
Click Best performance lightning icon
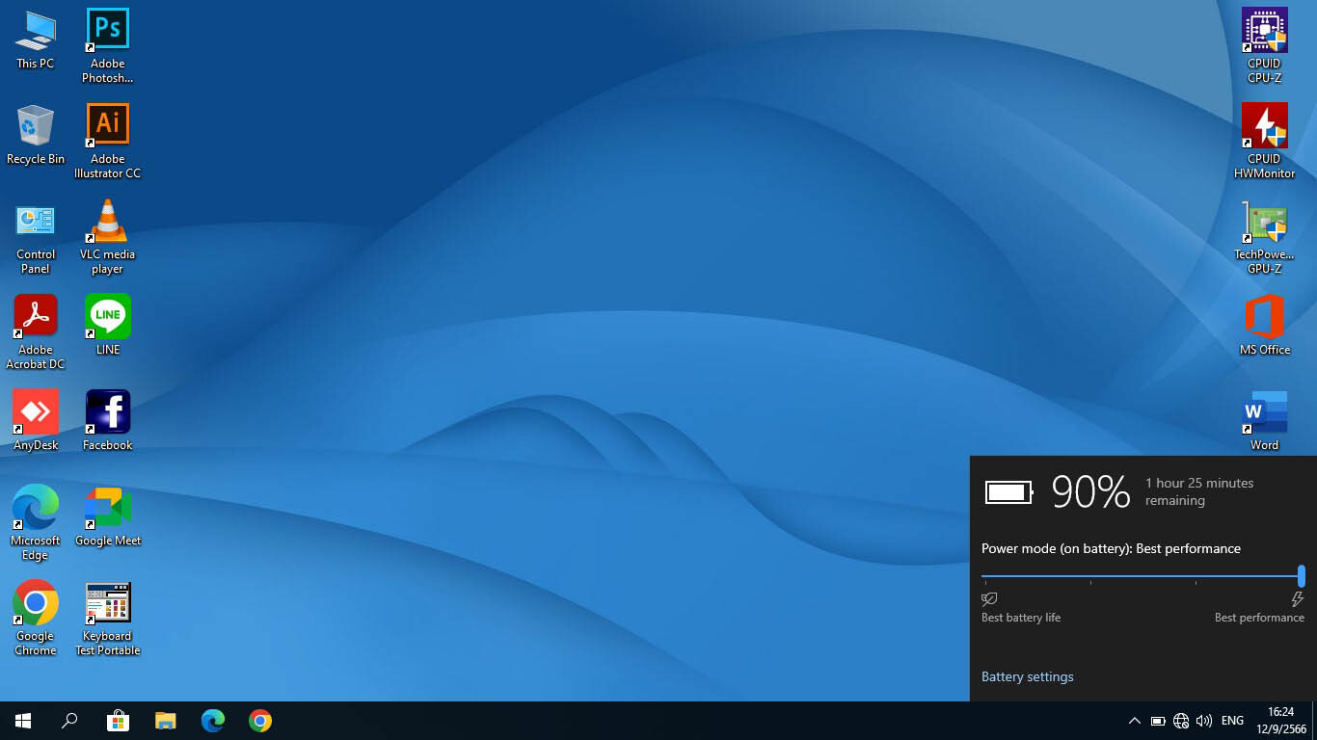[1297, 598]
